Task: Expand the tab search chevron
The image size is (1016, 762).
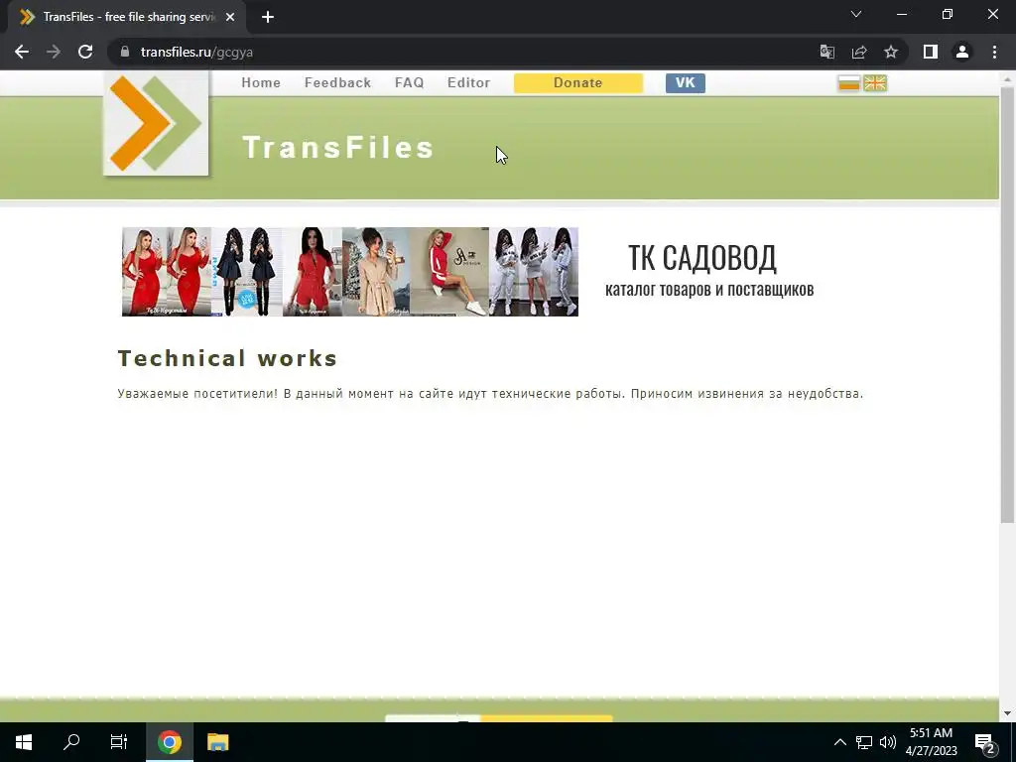Action: 856,14
